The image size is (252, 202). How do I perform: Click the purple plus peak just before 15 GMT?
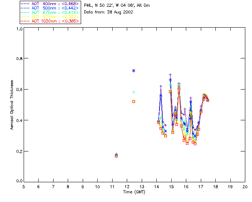(170, 75)
